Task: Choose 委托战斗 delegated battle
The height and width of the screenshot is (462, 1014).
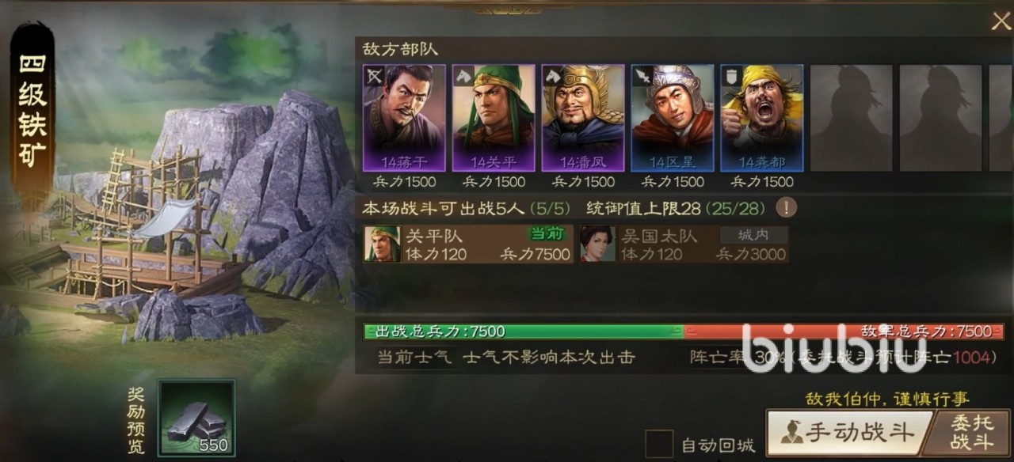Action: (x=971, y=433)
